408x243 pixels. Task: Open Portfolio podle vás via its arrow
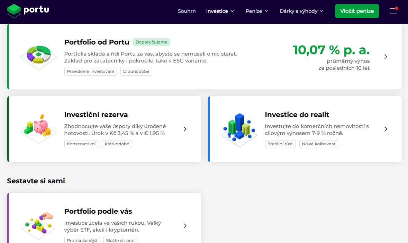pyautogui.click(x=185, y=226)
